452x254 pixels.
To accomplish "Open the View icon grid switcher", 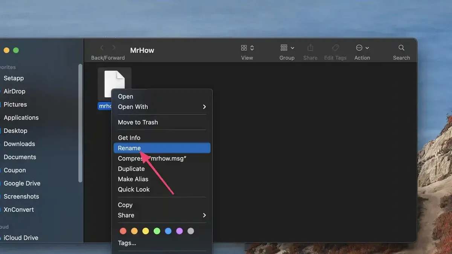I will point(247,48).
